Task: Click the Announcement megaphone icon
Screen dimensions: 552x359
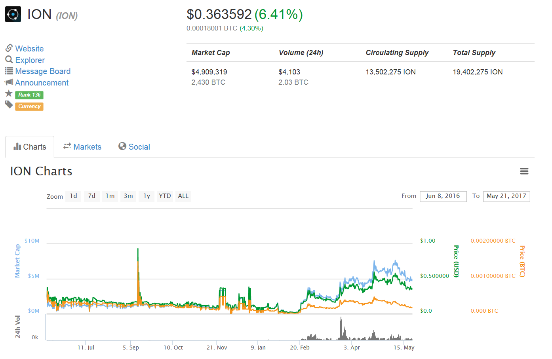Action: (x=9, y=82)
